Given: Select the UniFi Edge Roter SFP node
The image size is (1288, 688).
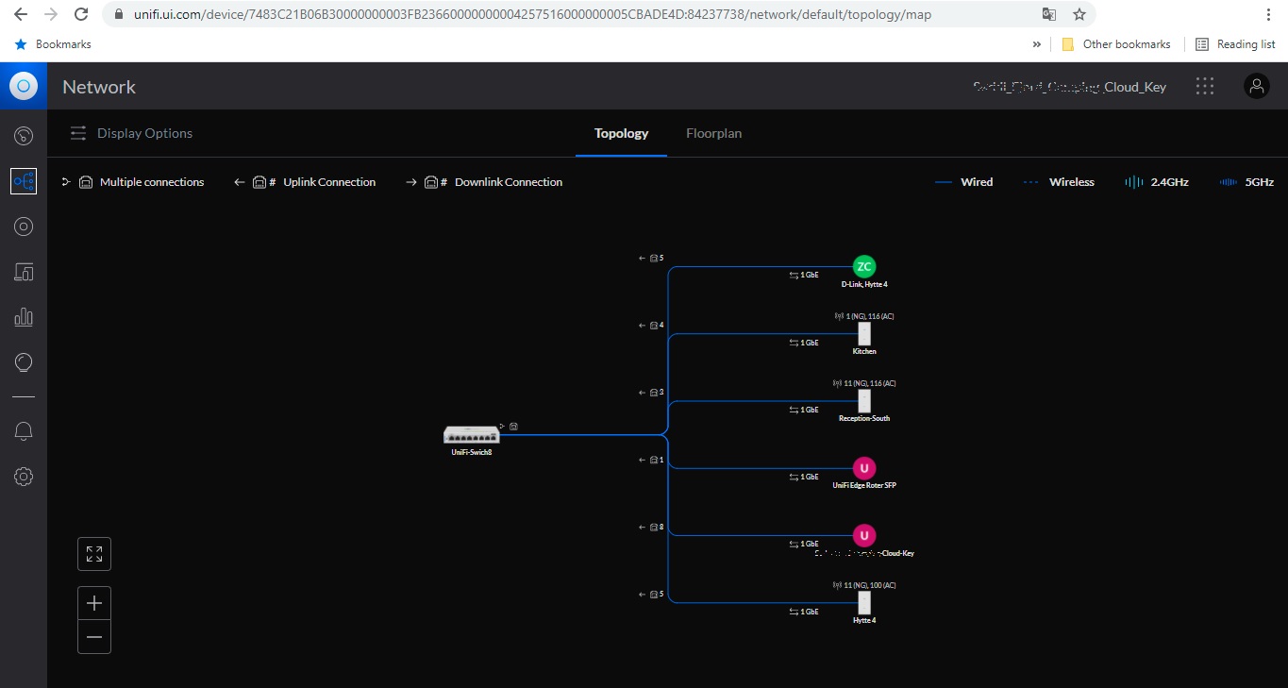Looking at the screenshot, I should pos(864,468).
